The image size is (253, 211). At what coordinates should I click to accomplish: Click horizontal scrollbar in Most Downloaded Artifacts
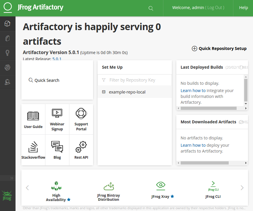pyautogui.click(x=205, y=163)
